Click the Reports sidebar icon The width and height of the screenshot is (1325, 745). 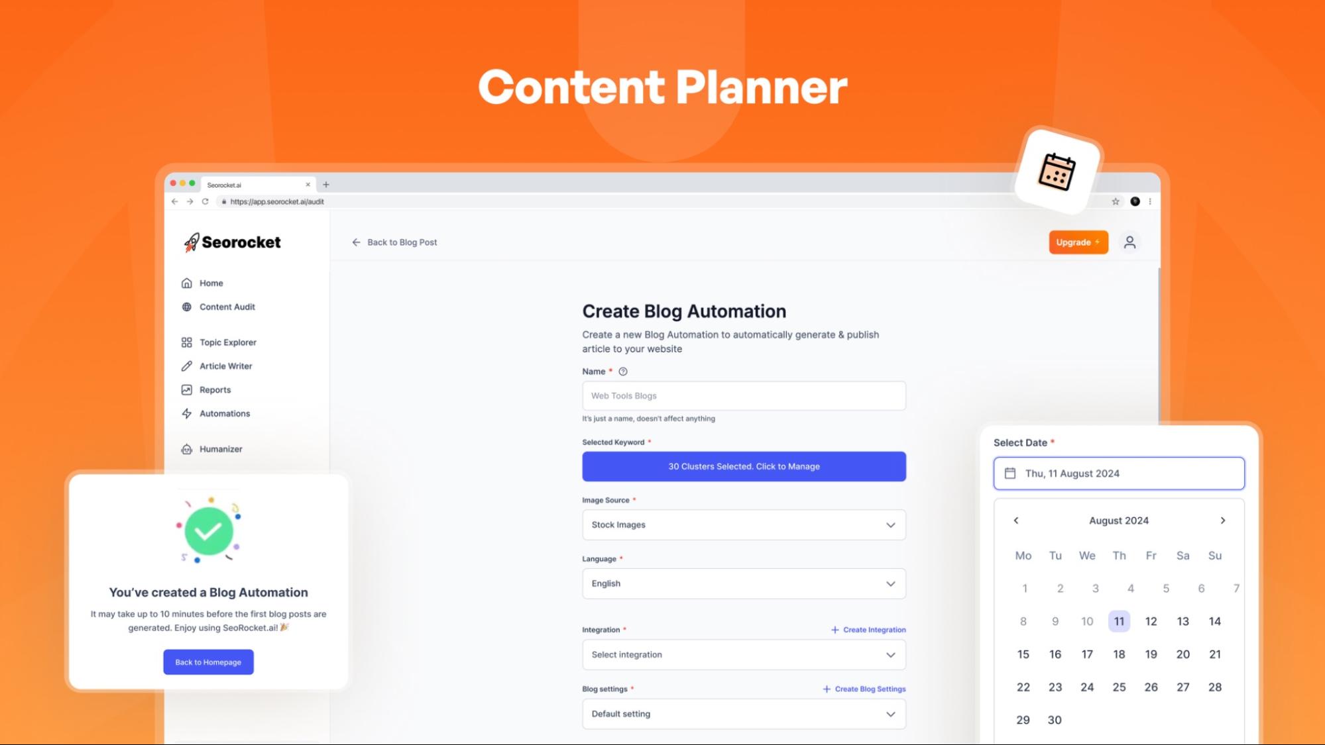(x=186, y=389)
